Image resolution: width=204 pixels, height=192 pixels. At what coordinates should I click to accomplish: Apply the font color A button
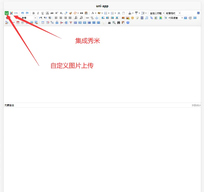point(93,13)
